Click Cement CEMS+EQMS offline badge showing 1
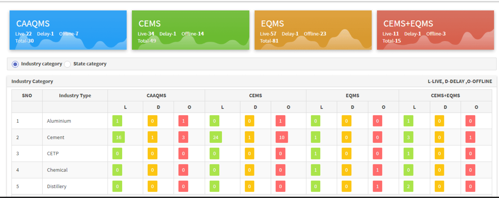Image resolution: width=499 pixels, height=198 pixels. point(470,137)
